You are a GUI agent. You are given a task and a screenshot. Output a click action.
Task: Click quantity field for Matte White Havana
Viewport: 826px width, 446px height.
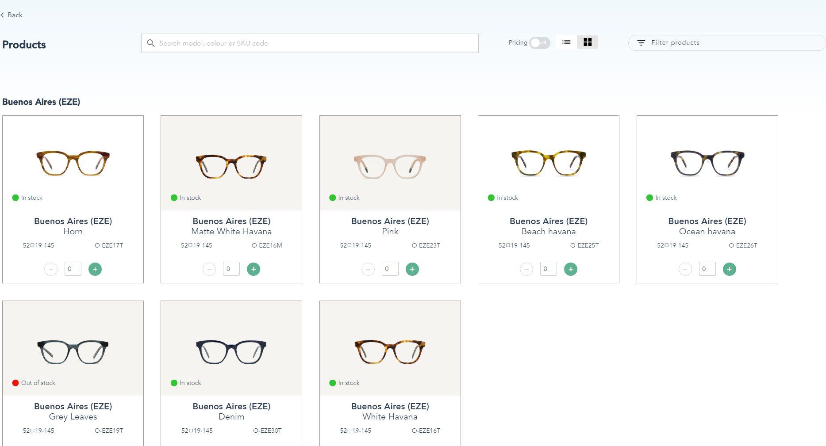coord(231,269)
